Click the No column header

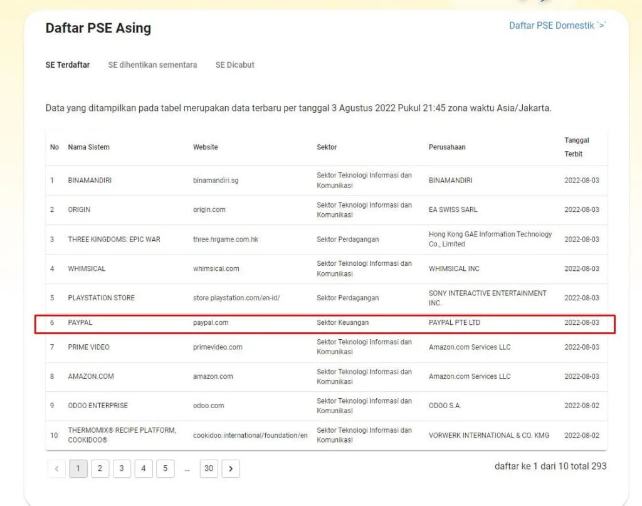54,147
